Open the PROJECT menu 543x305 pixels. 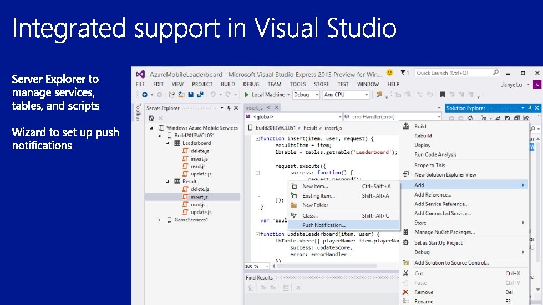[202, 84]
